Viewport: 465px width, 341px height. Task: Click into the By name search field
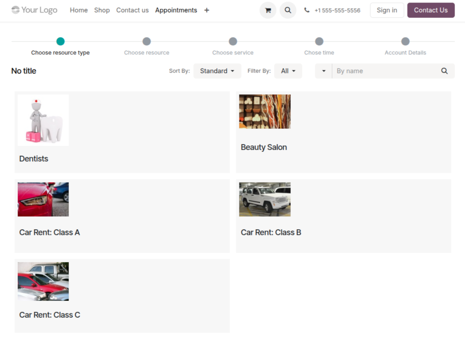point(385,71)
